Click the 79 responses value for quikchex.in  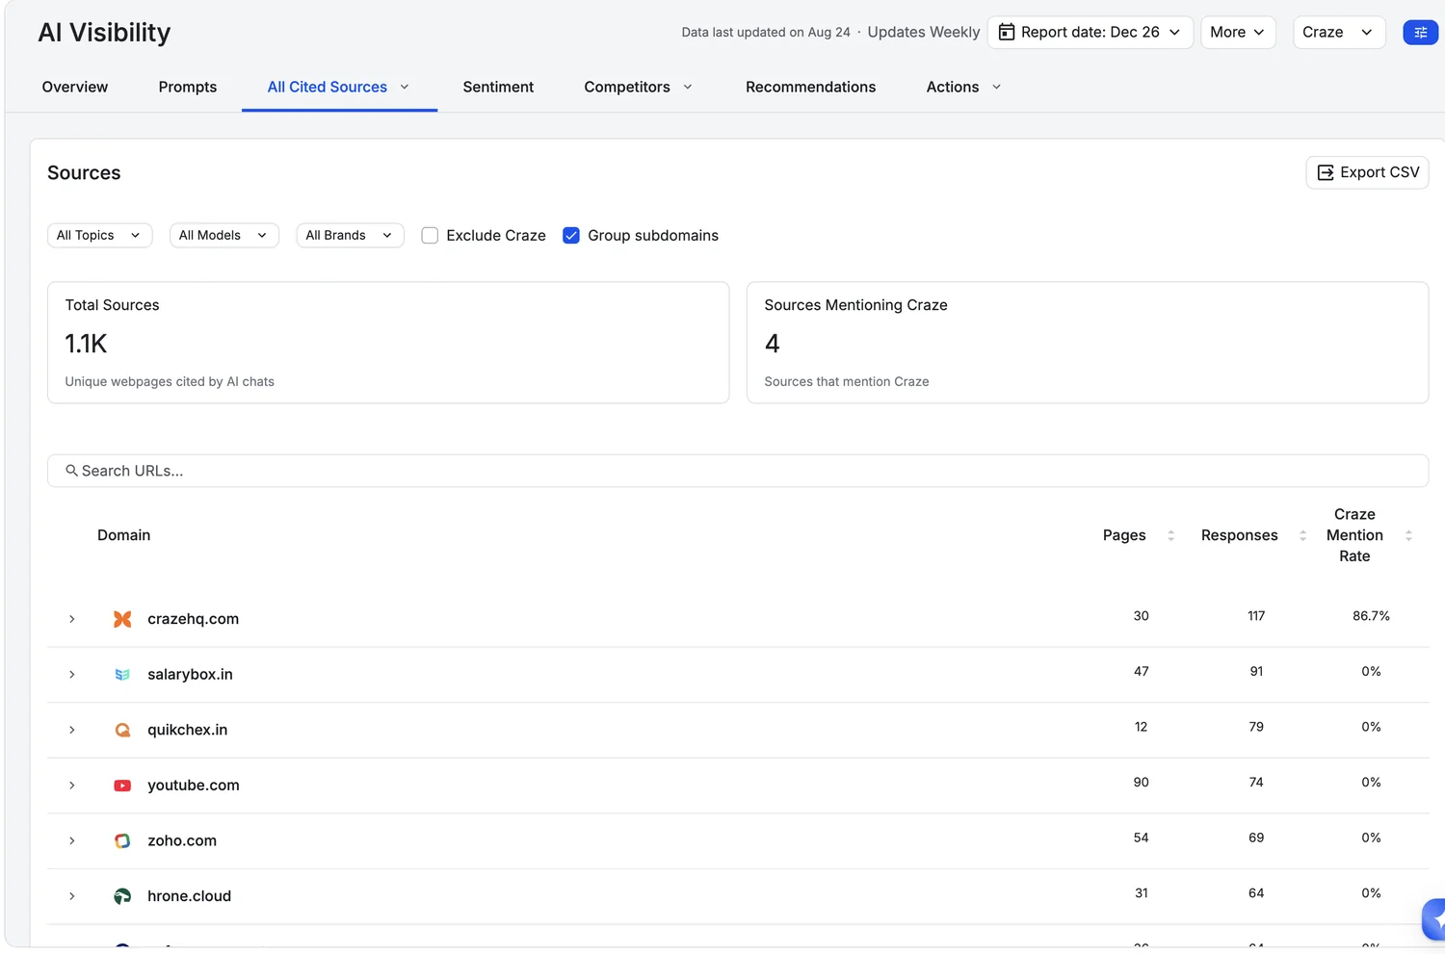pyautogui.click(x=1256, y=727)
